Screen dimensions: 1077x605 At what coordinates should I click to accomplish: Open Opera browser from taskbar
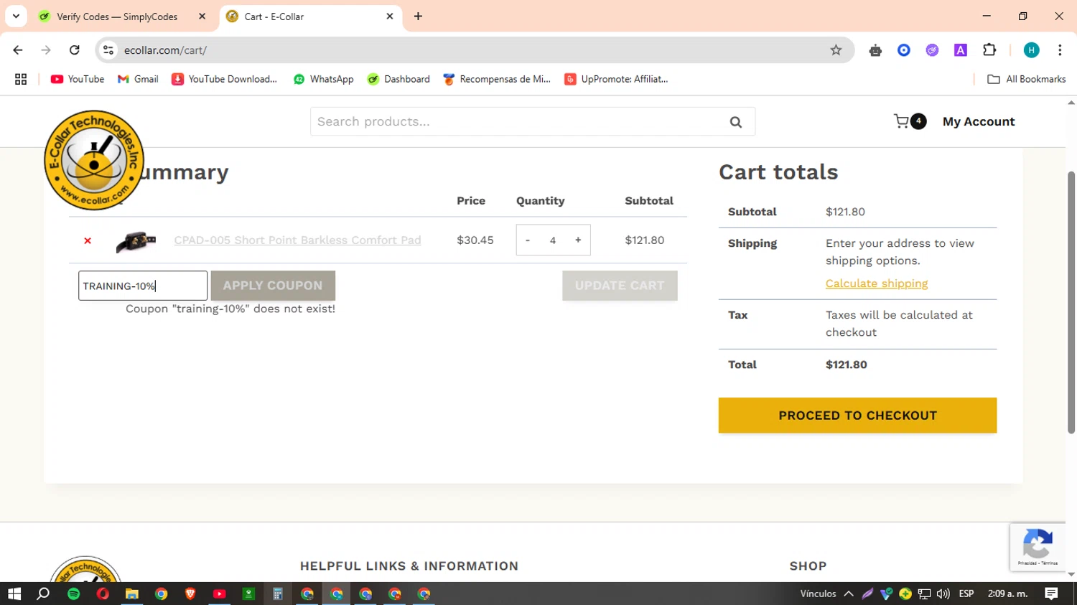103,594
